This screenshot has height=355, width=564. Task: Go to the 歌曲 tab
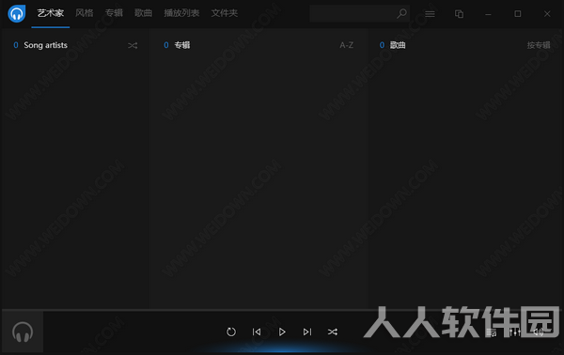(x=144, y=13)
